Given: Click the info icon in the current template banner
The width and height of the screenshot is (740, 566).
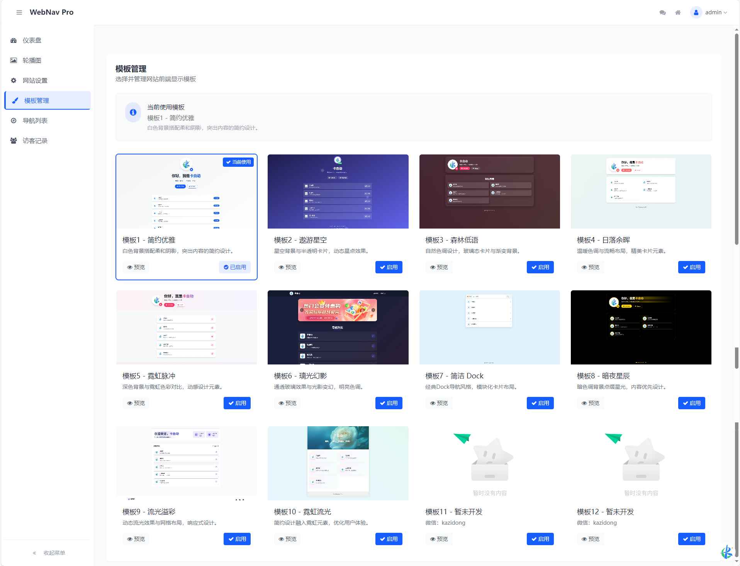Looking at the screenshot, I should point(132,112).
